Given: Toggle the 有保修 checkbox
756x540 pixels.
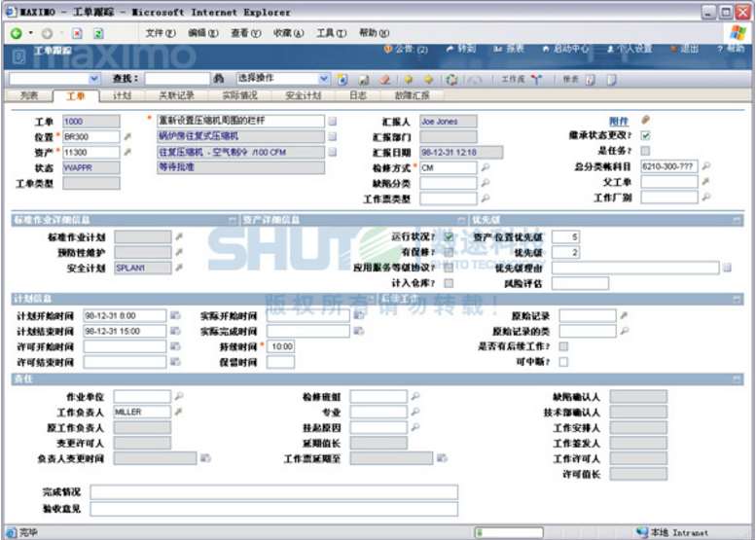Looking at the screenshot, I should coord(449,252).
